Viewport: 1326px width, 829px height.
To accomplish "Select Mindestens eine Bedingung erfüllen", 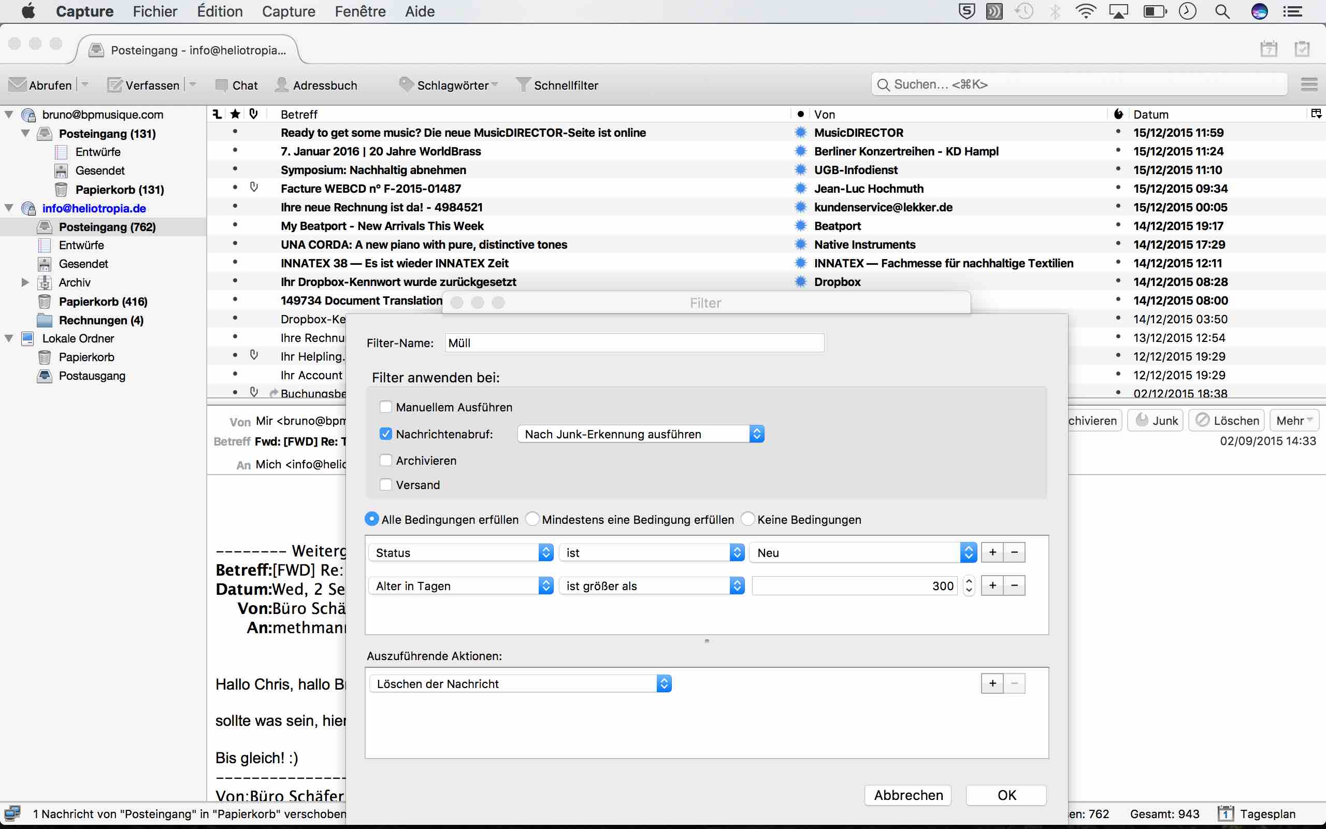I will 532,519.
